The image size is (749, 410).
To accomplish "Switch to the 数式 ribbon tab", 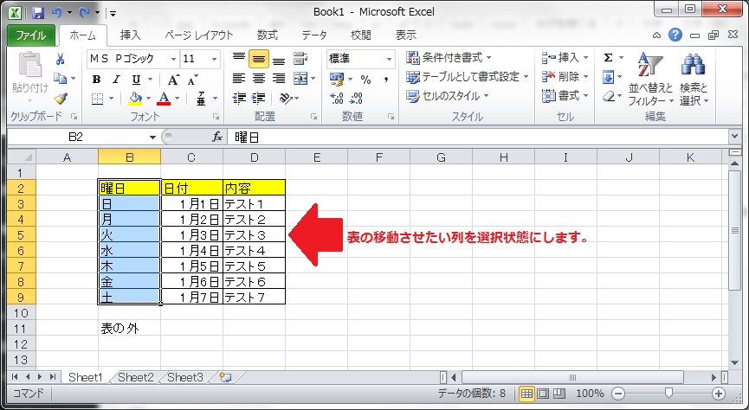I will [268, 35].
